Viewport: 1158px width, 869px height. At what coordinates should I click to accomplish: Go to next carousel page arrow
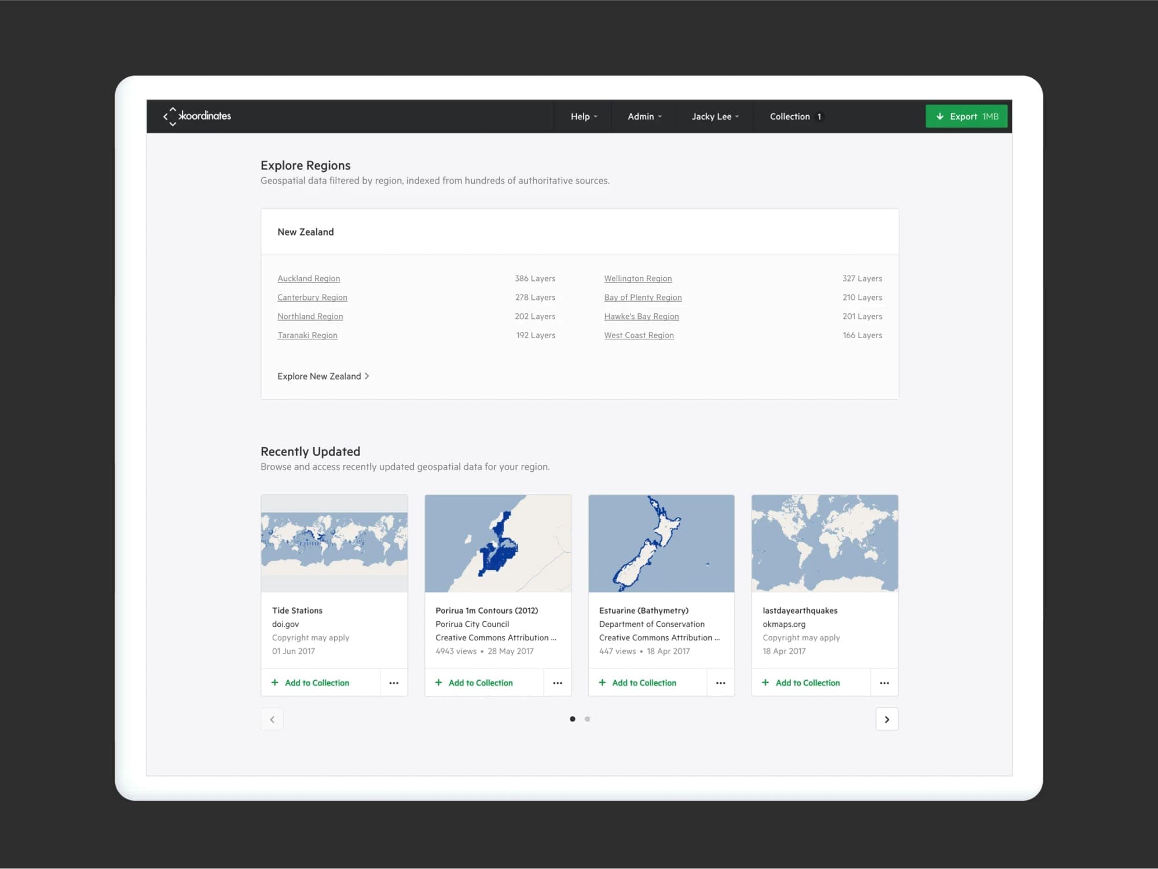point(887,720)
